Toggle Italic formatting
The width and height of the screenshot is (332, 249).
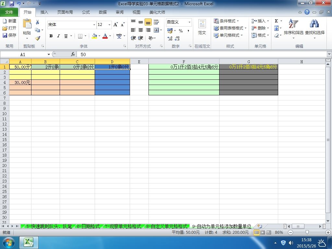[58, 36]
